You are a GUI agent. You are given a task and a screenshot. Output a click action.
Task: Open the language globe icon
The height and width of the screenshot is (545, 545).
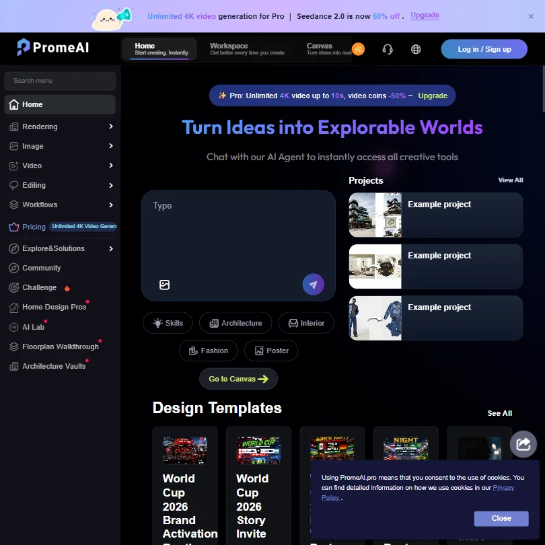tap(416, 49)
